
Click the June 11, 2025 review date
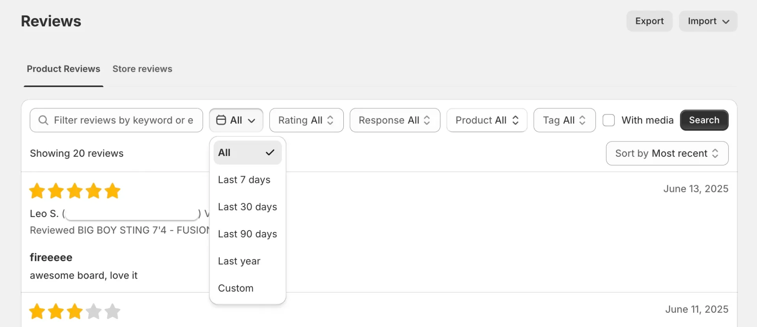point(697,309)
